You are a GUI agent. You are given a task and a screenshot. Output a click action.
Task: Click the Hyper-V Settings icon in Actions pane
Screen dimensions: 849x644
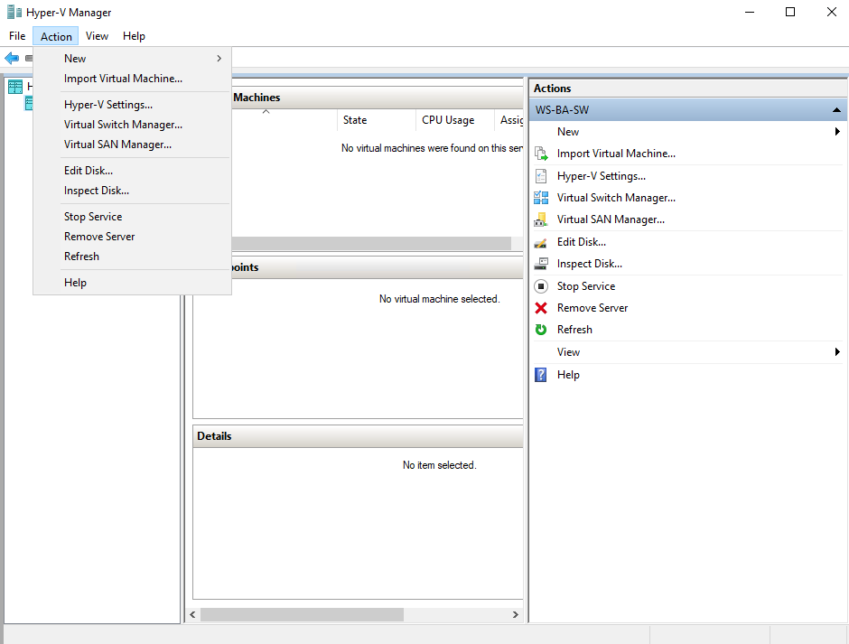[x=541, y=176]
